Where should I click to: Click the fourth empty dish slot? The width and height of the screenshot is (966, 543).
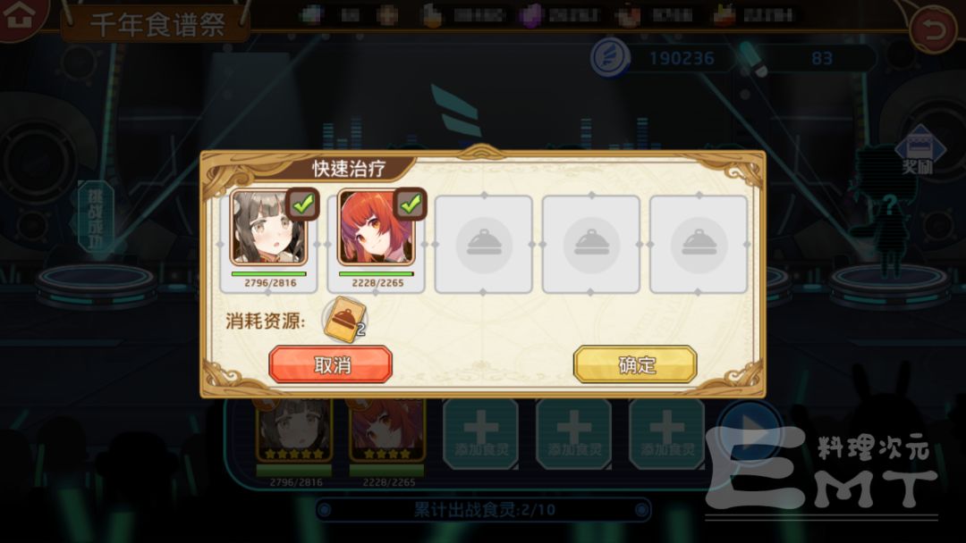tap(591, 244)
